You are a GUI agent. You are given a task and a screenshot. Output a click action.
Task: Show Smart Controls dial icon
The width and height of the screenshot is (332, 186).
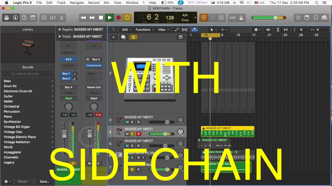point(44,18)
